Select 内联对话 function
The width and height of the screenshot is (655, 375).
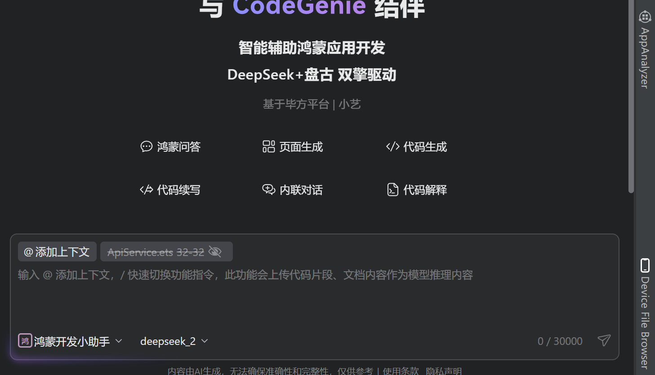click(x=293, y=190)
